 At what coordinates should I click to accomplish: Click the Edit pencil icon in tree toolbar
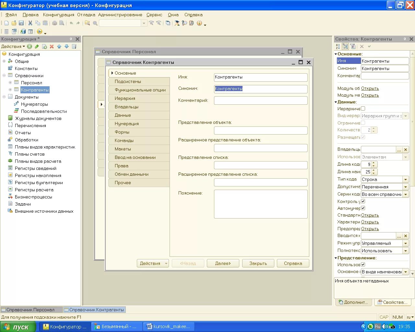click(x=37, y=46)
